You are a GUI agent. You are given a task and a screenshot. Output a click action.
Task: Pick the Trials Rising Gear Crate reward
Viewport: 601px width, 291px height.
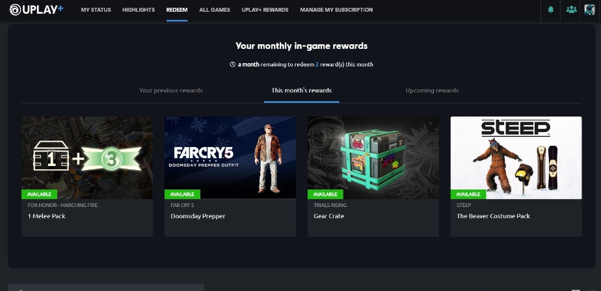[x=373, y=176]
